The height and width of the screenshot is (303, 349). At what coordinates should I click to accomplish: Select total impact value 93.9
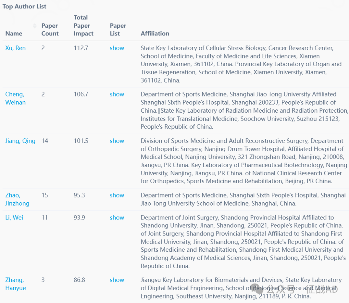tap(79, 217)
